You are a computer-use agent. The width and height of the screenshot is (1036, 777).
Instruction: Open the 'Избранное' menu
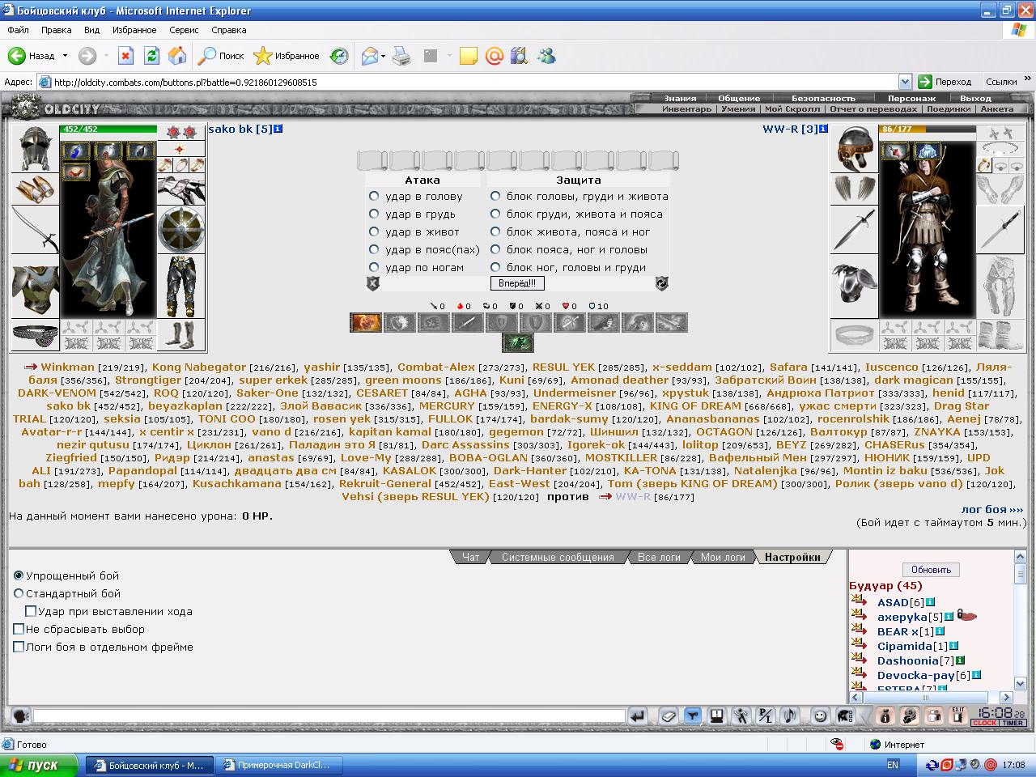[x=134, y=30]
